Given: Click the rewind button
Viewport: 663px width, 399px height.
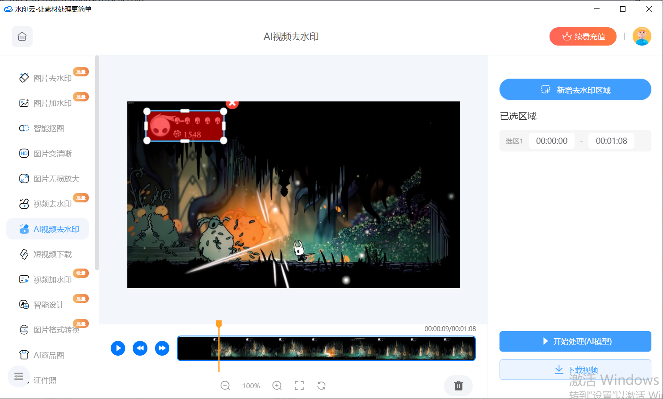Looking at the screenshot, I should pyautogui.click(x=140, y=348).
